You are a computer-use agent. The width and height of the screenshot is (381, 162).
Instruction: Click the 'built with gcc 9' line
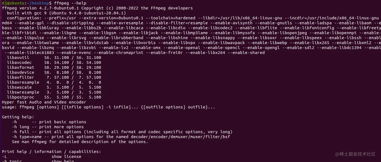point(66,13)
